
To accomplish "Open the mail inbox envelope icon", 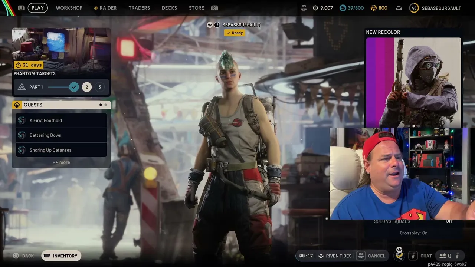I will pos(399,8).
